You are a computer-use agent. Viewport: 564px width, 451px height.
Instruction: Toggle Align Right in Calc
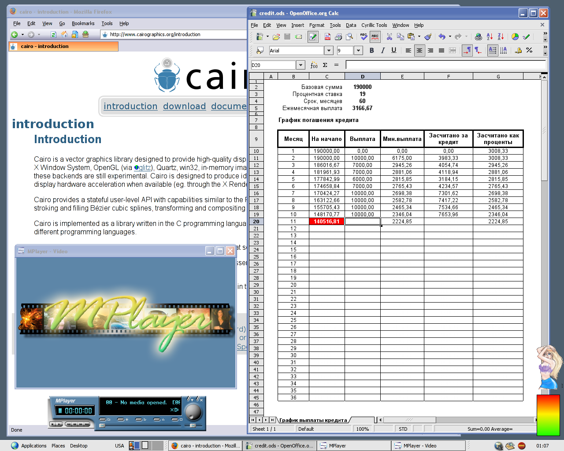[430, 51]
